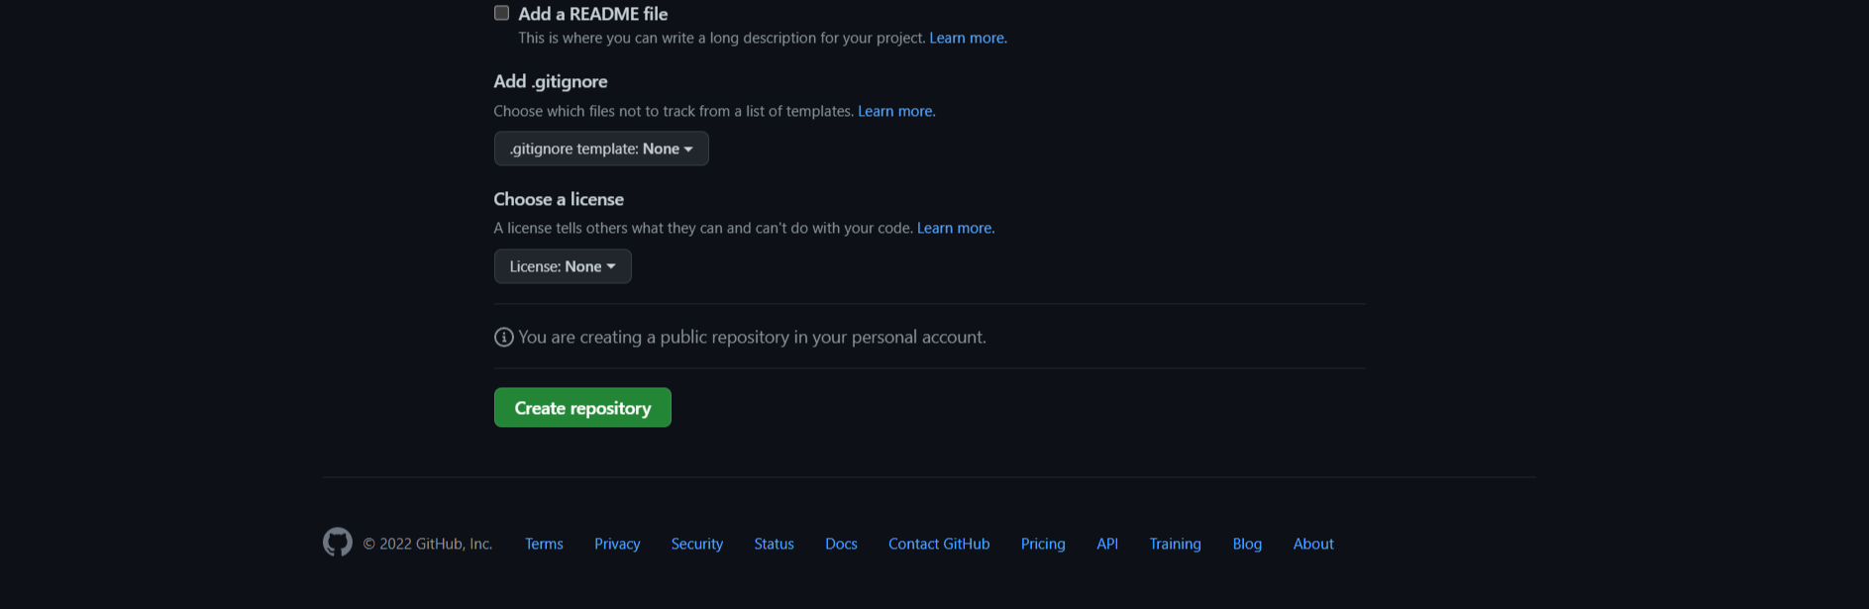Open the Terms footer link
Screen dimensions: 1869x609
(x=544, y=544)
